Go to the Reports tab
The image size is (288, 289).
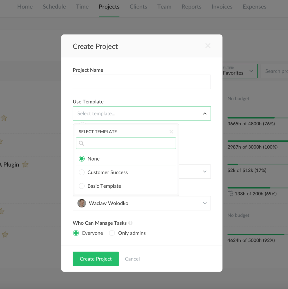(x=191, y=6)
